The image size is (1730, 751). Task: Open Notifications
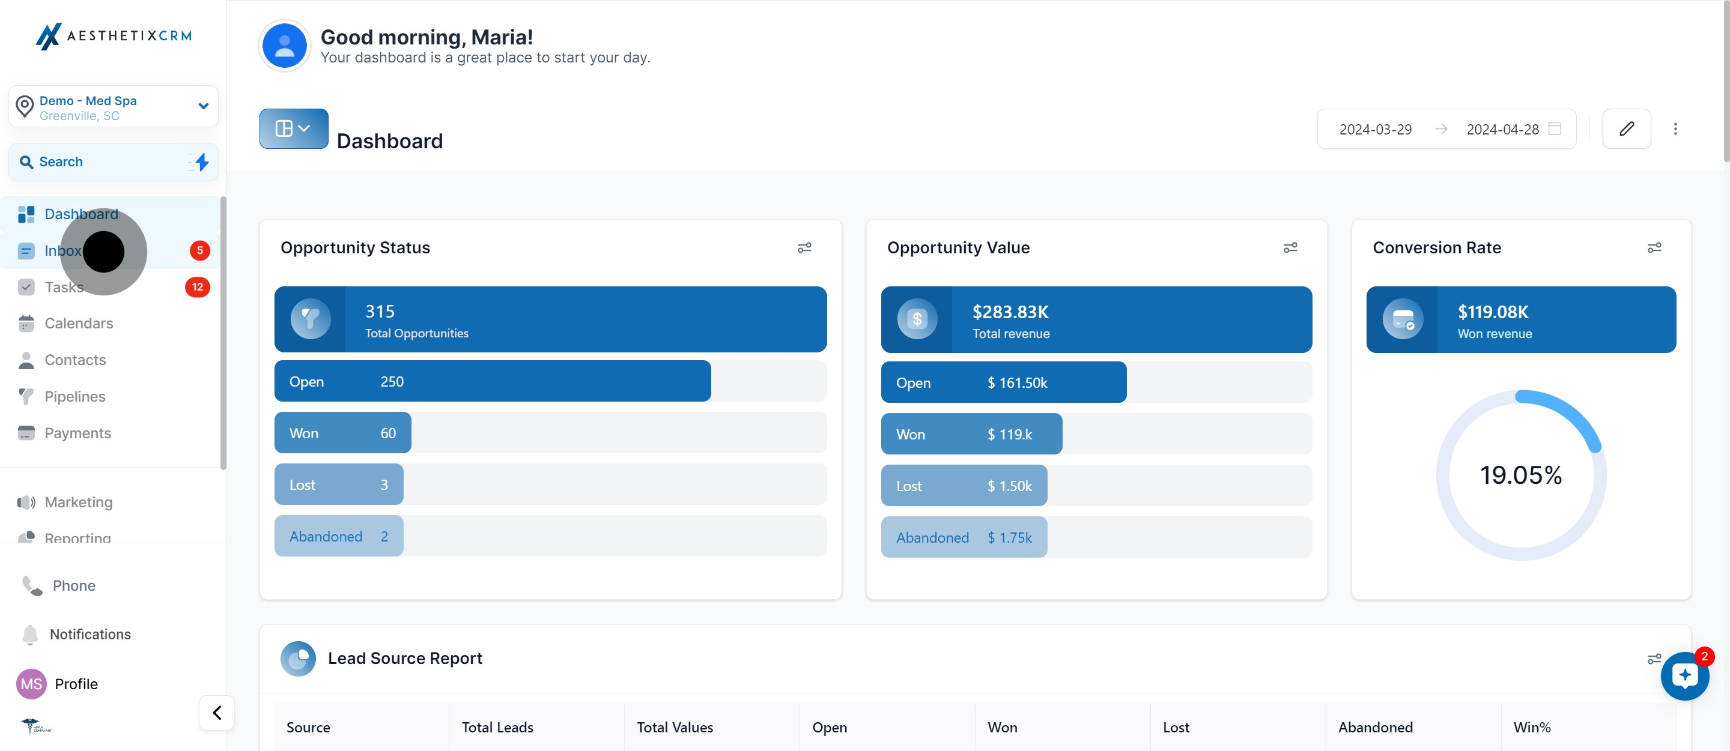click(x=90, y=634)
